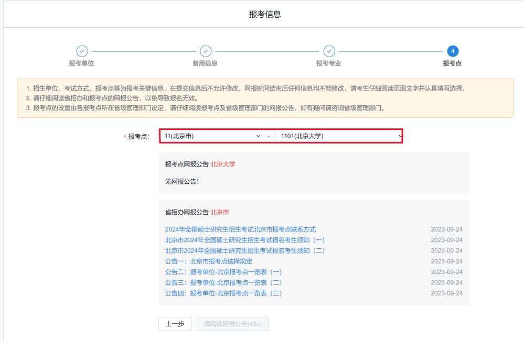Click the 请阅读网报公告 countdown button
Viewport: 524px width, 341px height.
[x=232, y=324]
